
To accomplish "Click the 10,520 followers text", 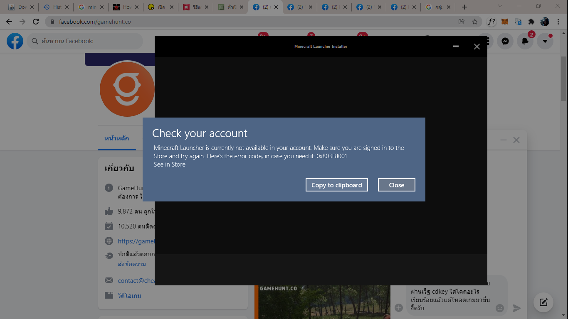I will coord(136,226).
